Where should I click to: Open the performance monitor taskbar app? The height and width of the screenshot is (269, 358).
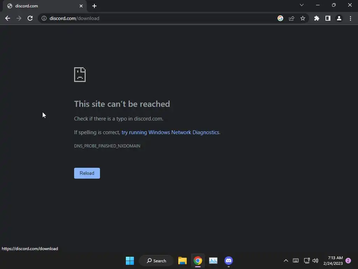pos(213,261)
